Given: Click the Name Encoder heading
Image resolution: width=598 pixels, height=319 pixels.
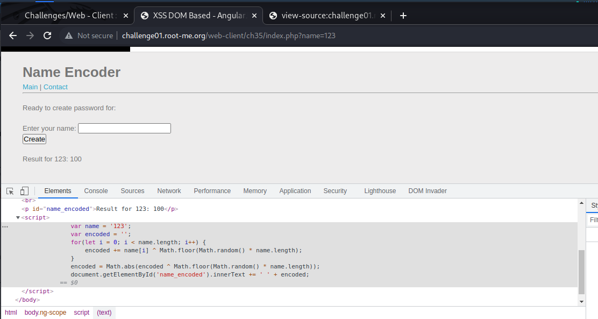Looking at the screenshot, I should 72,72.
